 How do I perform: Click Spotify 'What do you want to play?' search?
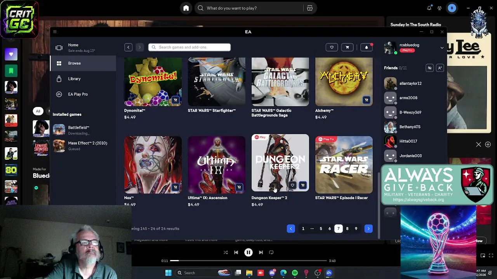(250, 8)
